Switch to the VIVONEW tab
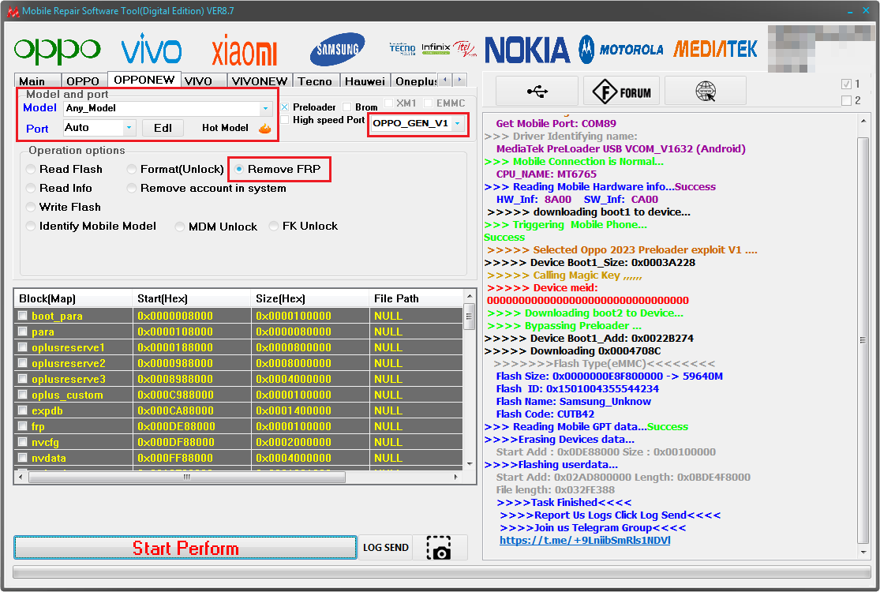This screenshot has width=880, height=592. [x=260, y=81]
